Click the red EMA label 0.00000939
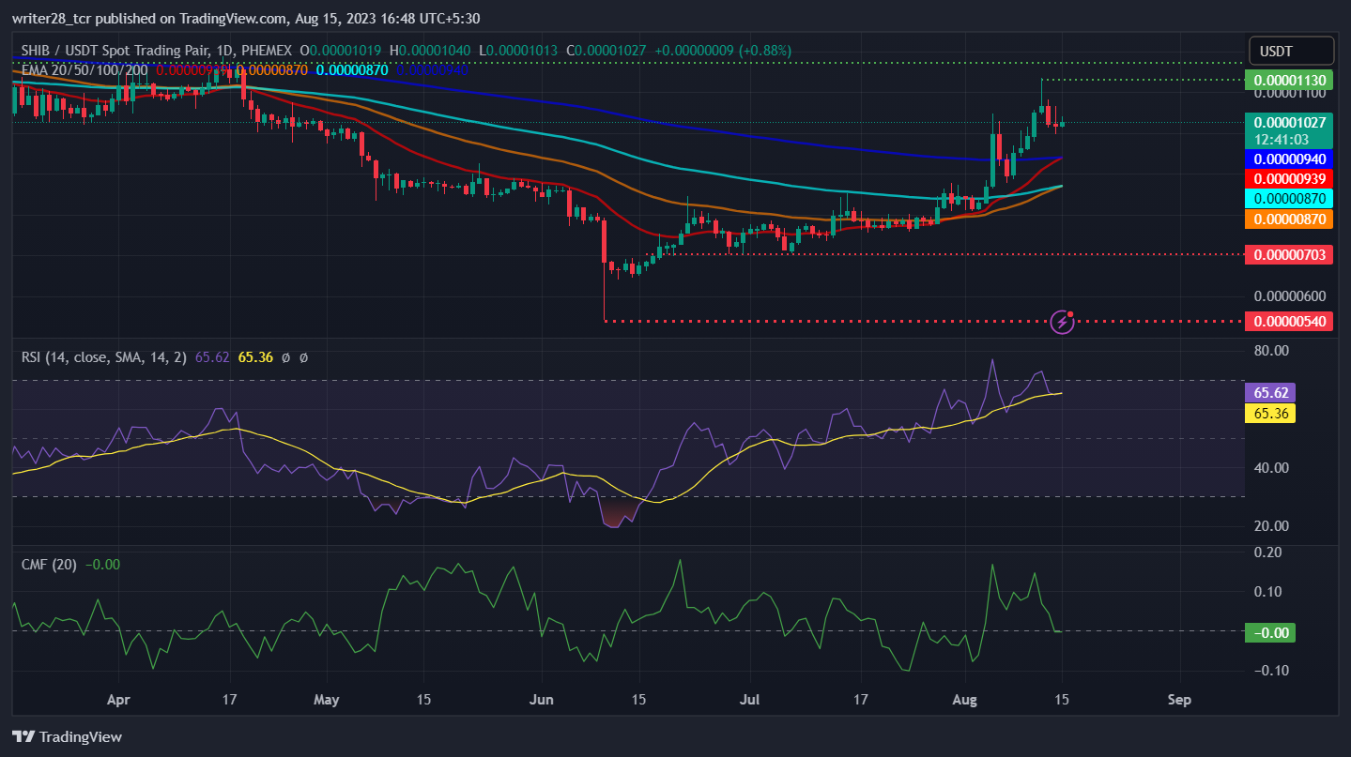 1287,179
